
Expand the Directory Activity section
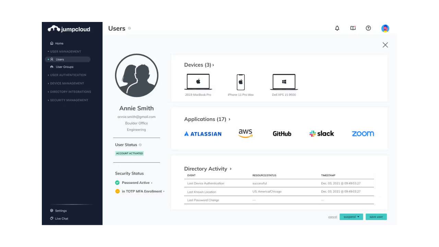(x=208, y=169)
